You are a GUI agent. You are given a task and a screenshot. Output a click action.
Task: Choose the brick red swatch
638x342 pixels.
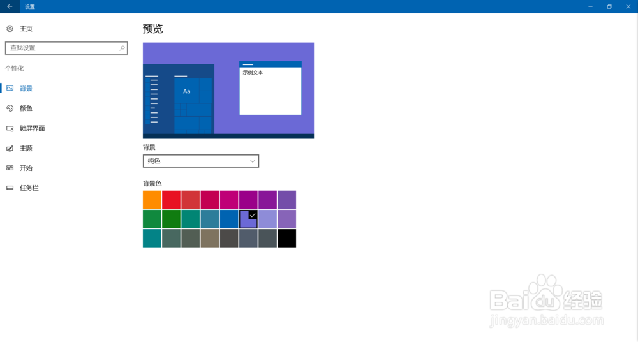click(x=190, y=200)
